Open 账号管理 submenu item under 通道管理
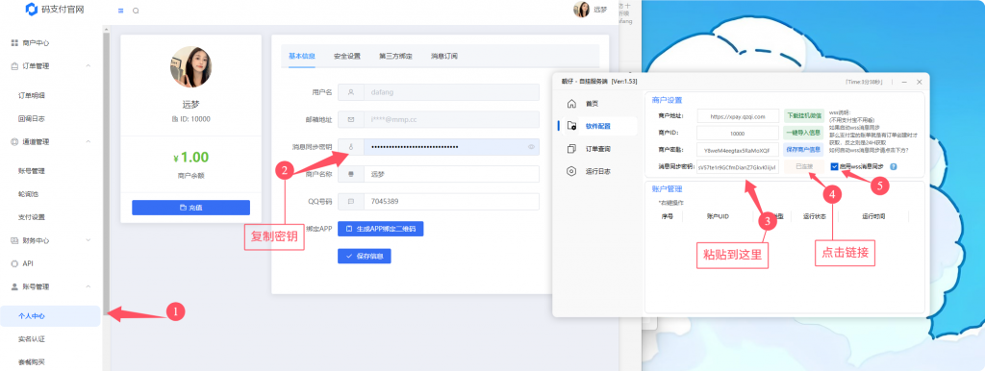The image size is (985, 371). click(32, 171)
